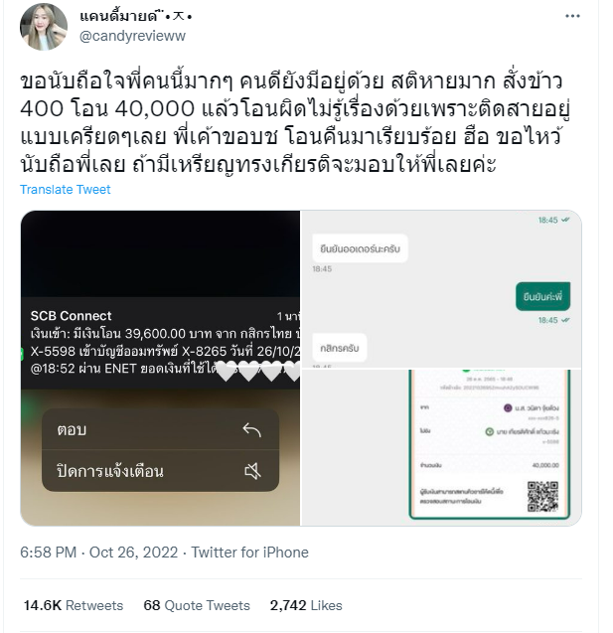613x633 pixels.
Task: Click the QR code on the slip
Action: coord(542,496)
